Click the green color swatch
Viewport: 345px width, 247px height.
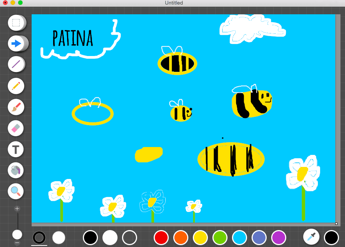(220, 238)
